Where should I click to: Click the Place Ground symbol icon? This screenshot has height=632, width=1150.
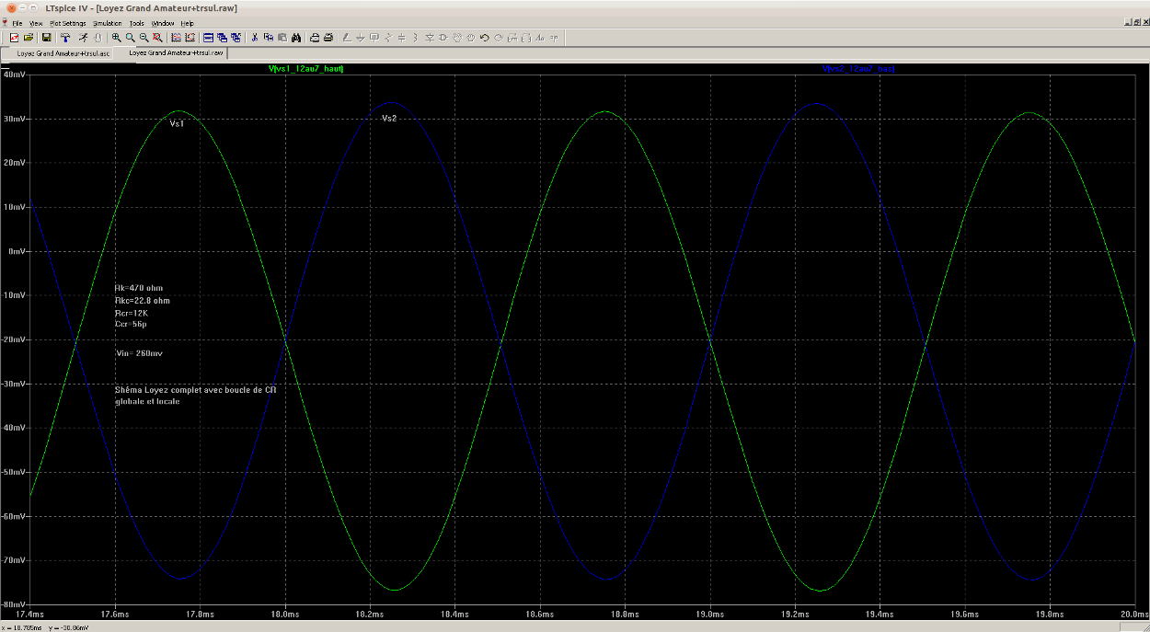(x=360, y=38)
